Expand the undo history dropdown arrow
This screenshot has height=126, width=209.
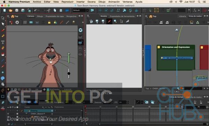(39, 10)
